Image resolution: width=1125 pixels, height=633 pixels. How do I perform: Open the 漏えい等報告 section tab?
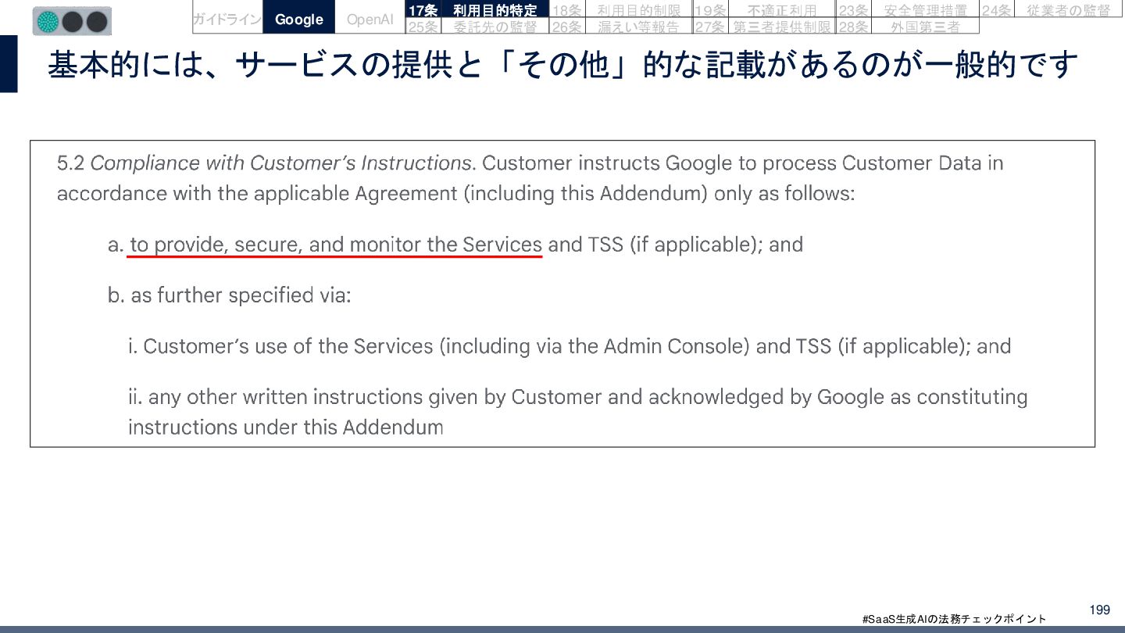coord(638,27)
